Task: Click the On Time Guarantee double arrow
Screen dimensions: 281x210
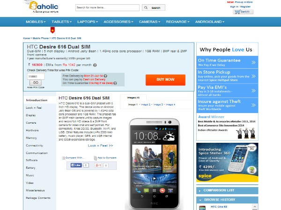Action: pos(253,63)
